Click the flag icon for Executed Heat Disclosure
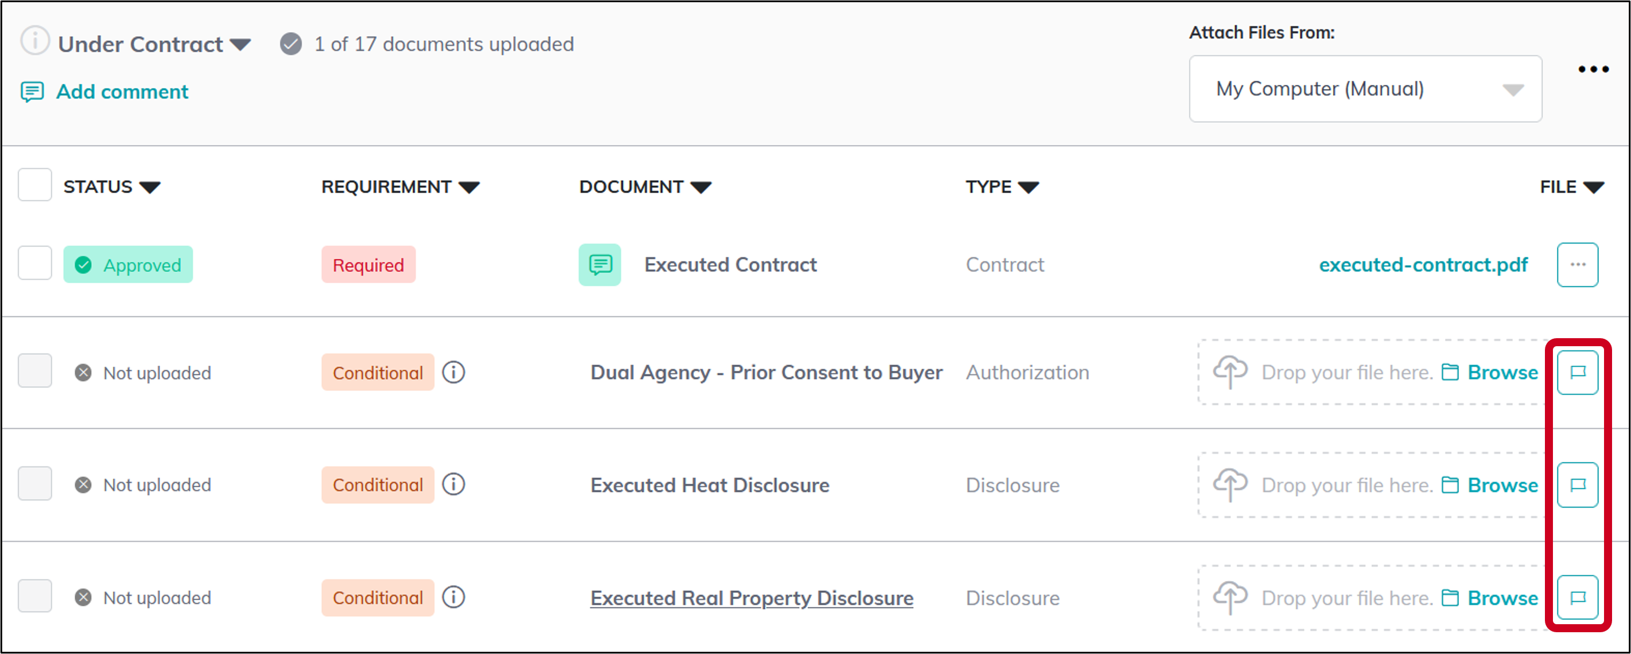This screenshot has width=1631, height=654. (x=1577, y=484)
